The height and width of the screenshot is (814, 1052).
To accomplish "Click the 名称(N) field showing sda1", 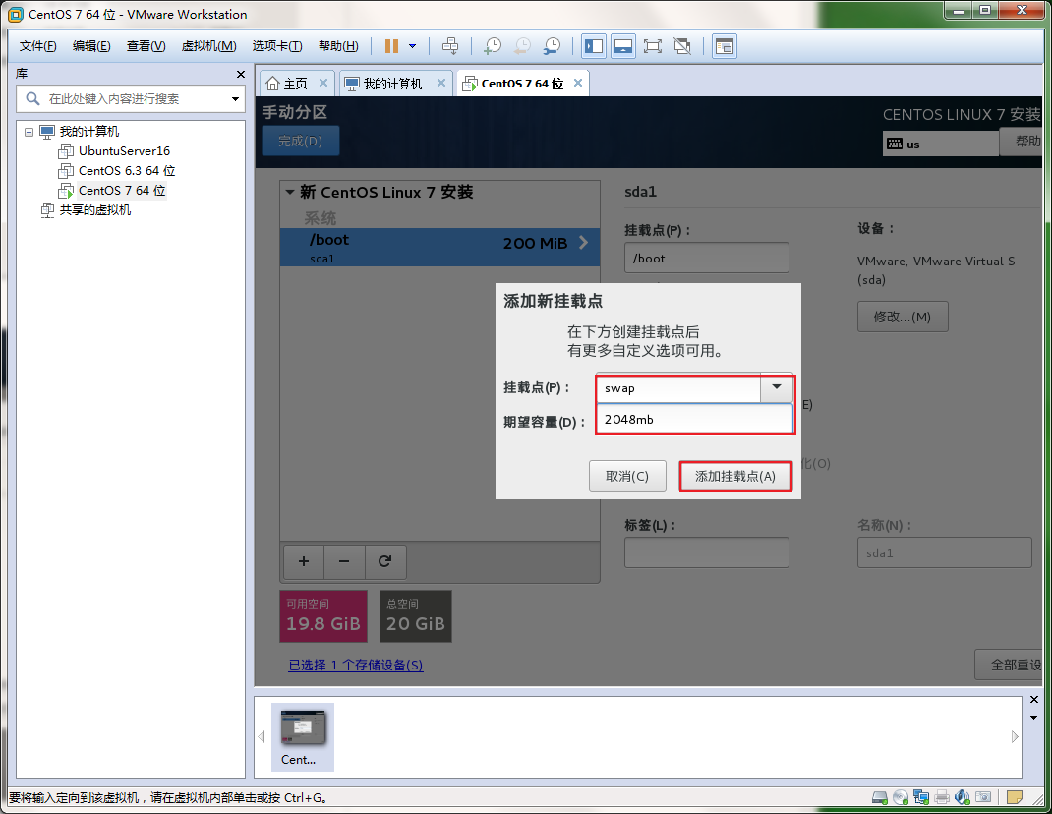I will click(x=944, y=552).
